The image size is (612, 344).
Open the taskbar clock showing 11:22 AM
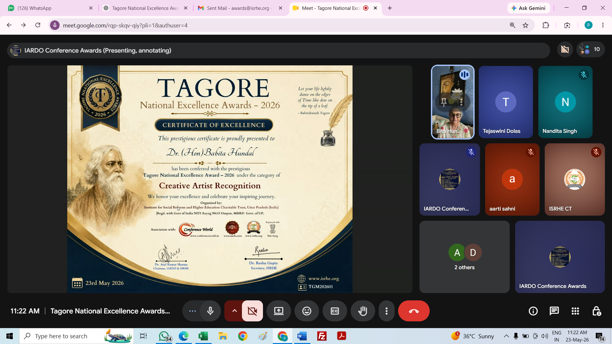(577, 336)
